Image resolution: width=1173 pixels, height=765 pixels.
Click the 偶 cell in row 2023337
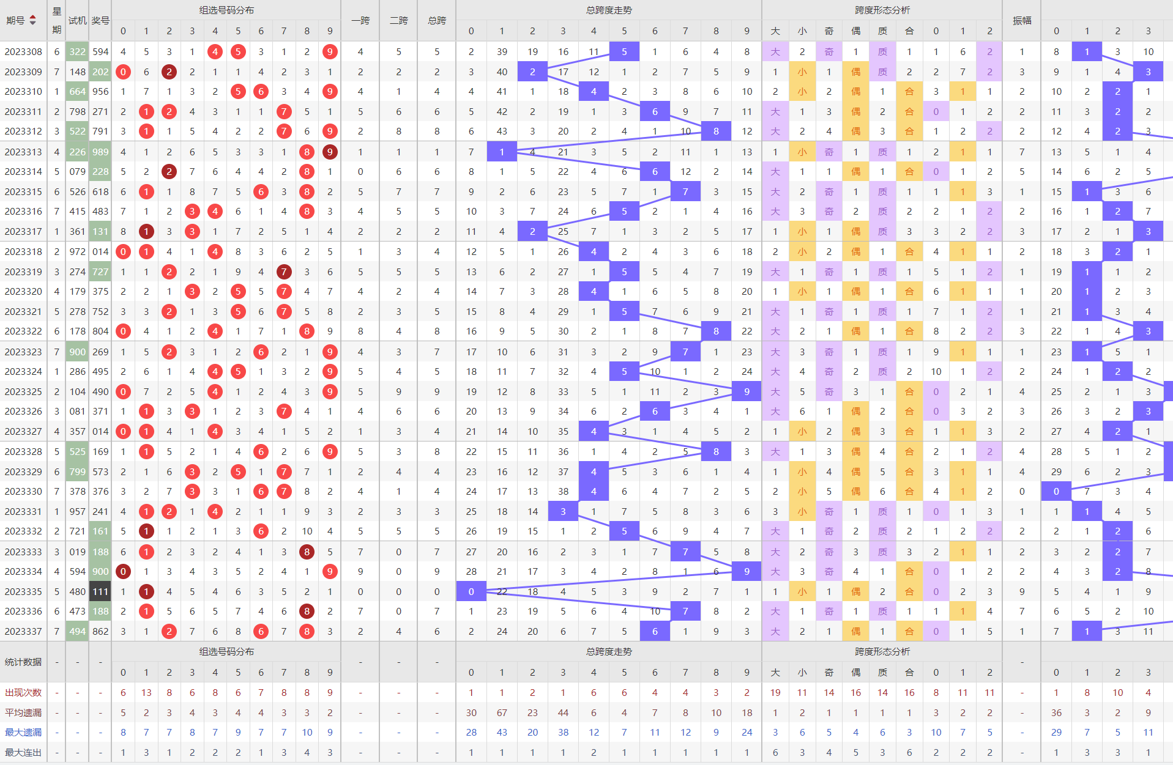(x=856, y=632)
